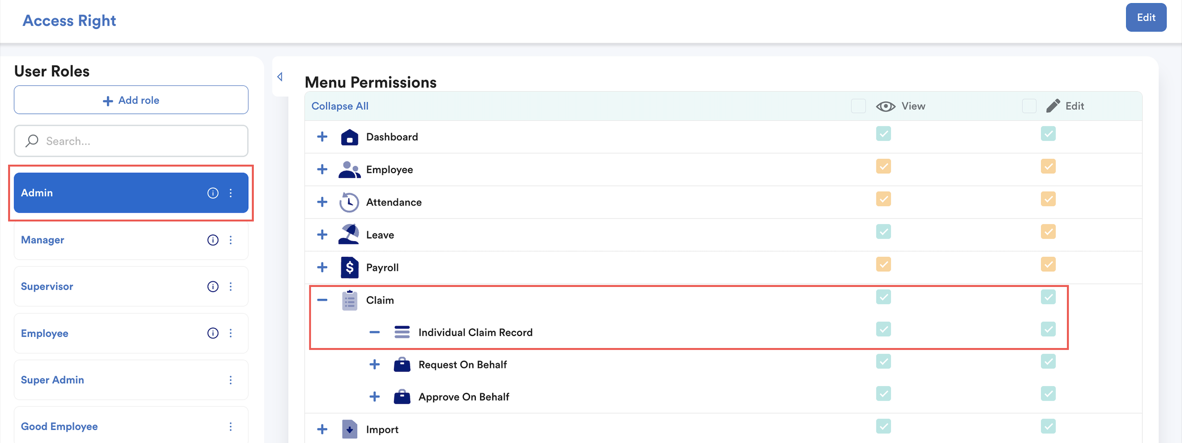Viewport: 1182px width, 443px height.
Task: Click the info icon on Employee role
Action: [x=213, y=333]
